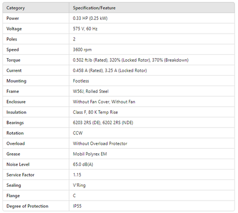Click the Poles row label
The image size is (238, 213).
[12, 39]
